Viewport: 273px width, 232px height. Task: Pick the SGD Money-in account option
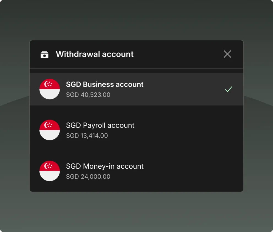(x=136, y=171)
